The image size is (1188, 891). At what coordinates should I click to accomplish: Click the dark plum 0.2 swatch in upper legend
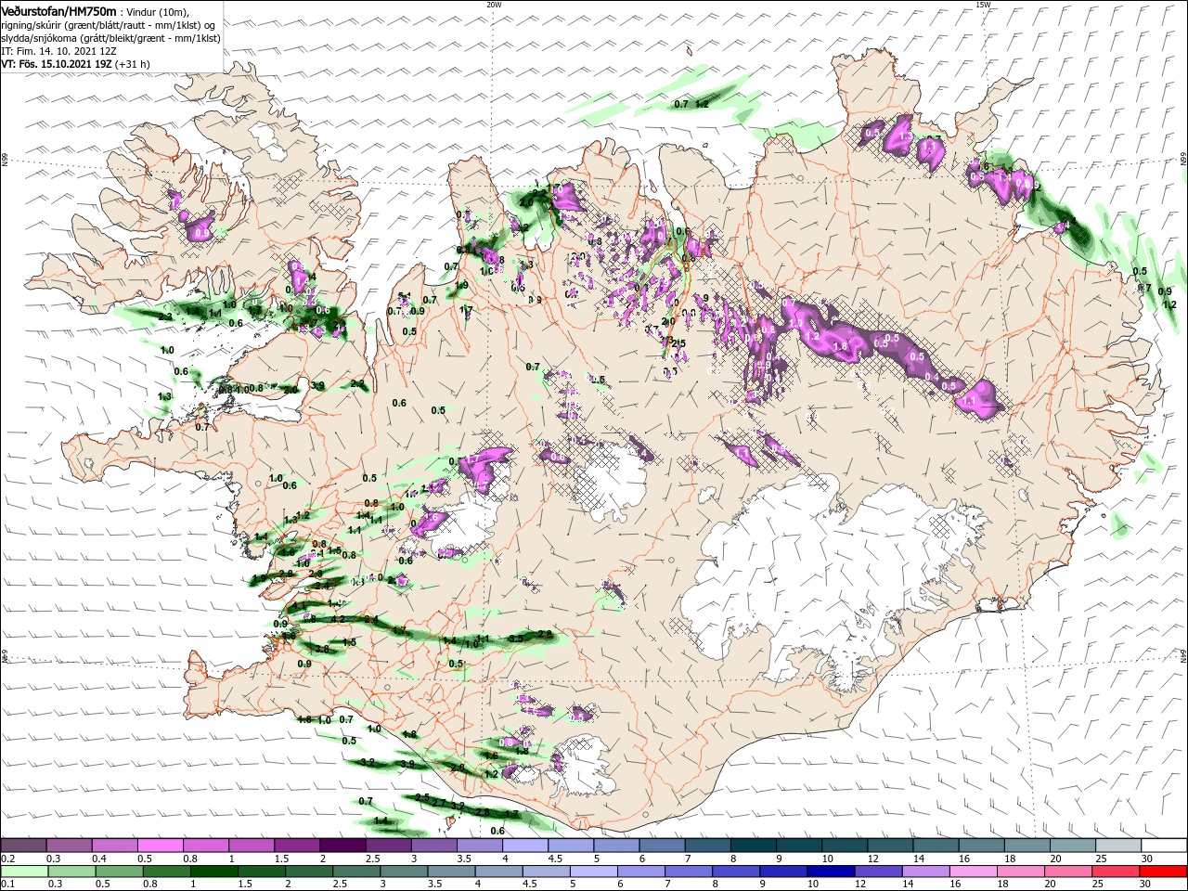[24, 846]
